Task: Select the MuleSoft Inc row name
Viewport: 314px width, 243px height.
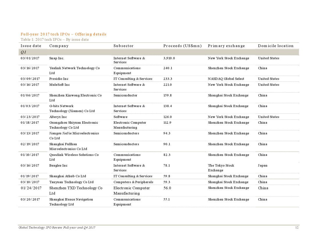Action: coord(60,85)
